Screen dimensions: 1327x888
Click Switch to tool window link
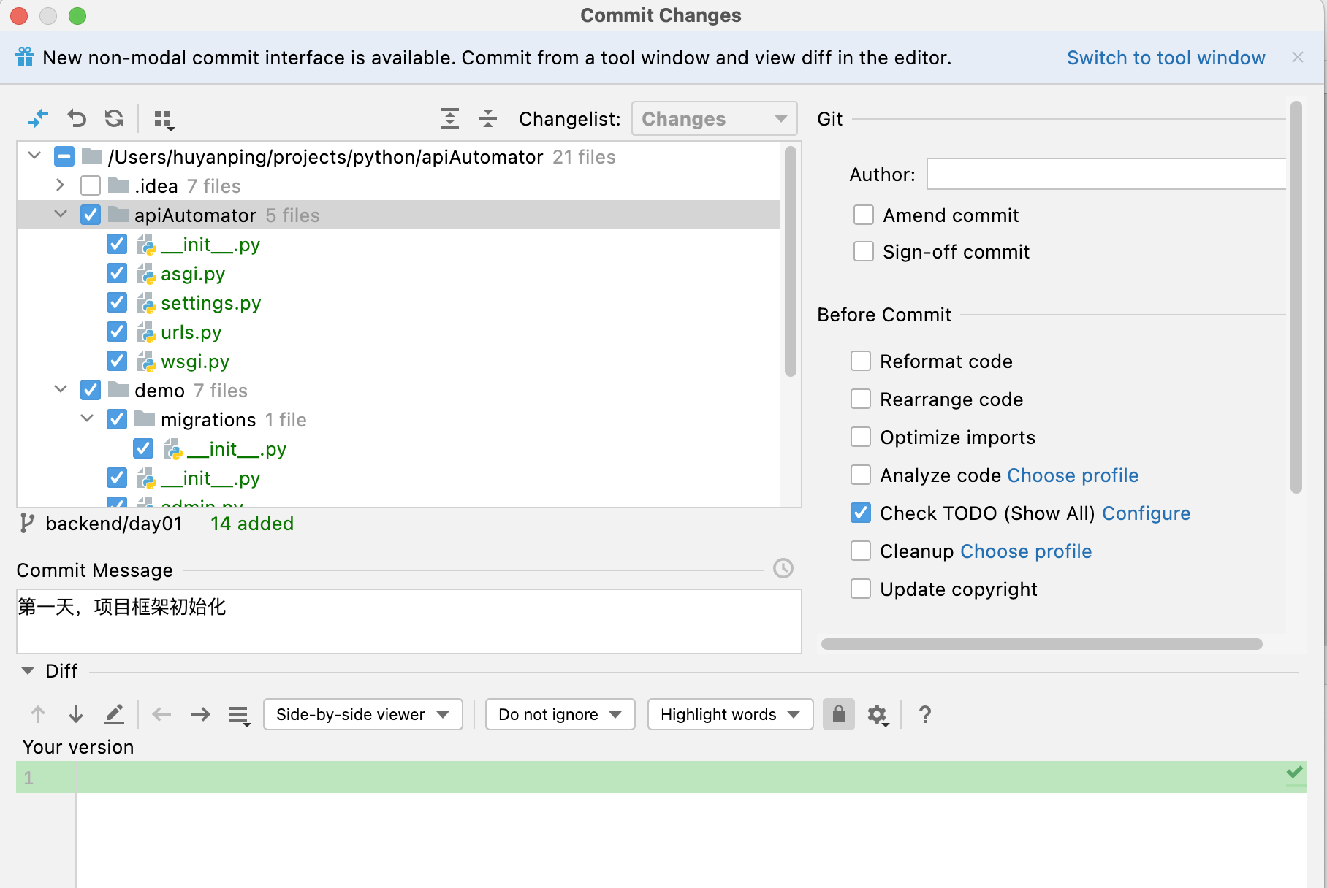(x=1166, y=58)
